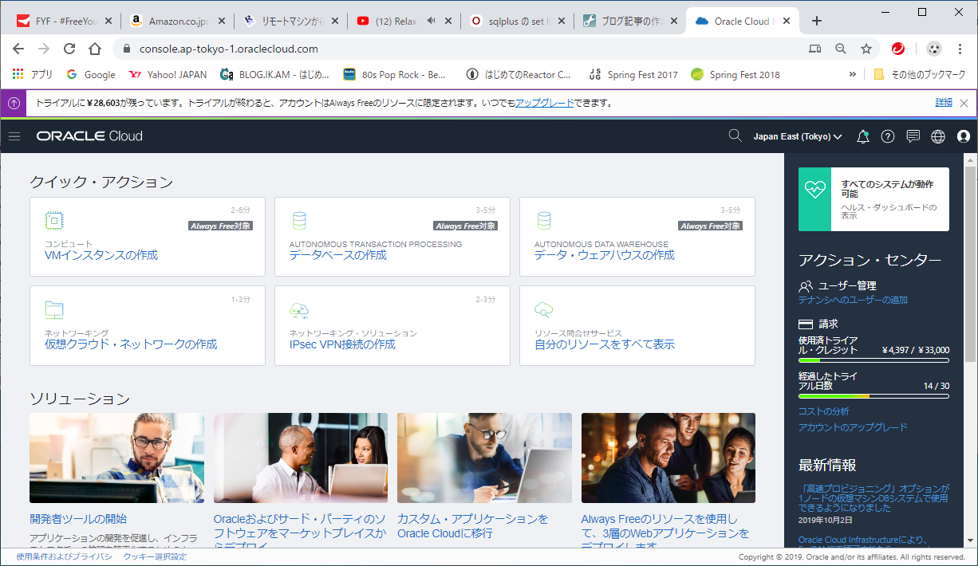Click the cloud search icon in resource query card

544,310
